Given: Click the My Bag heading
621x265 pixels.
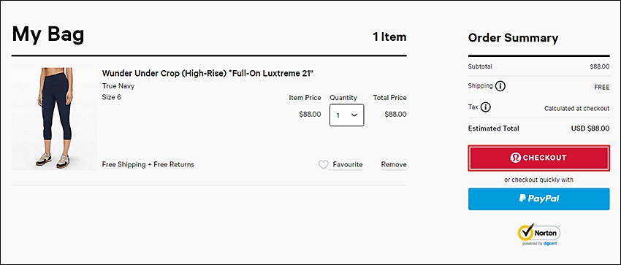Looking at the screenshot, I should pos(48,34).
